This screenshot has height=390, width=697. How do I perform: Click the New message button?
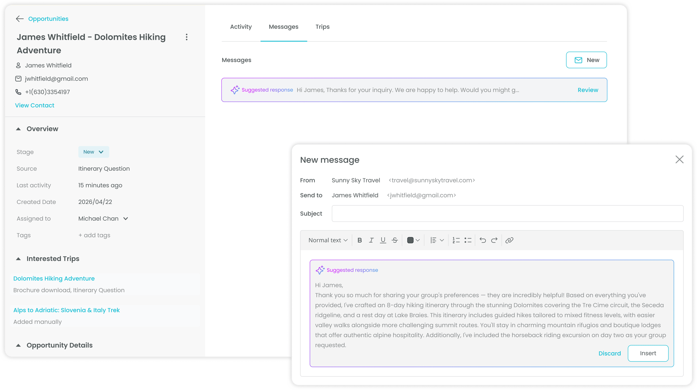click(x=586, y=60)
